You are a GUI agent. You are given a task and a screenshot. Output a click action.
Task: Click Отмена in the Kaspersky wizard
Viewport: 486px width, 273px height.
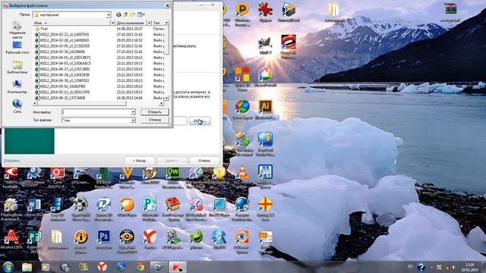[x=204, y=161]
